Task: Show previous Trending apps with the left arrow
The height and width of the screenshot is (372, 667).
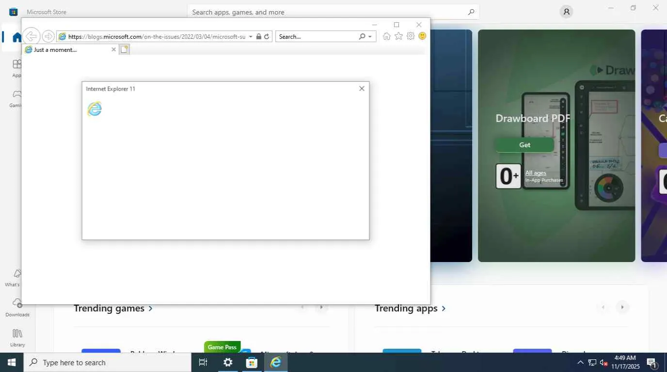Action: (603, 307)
